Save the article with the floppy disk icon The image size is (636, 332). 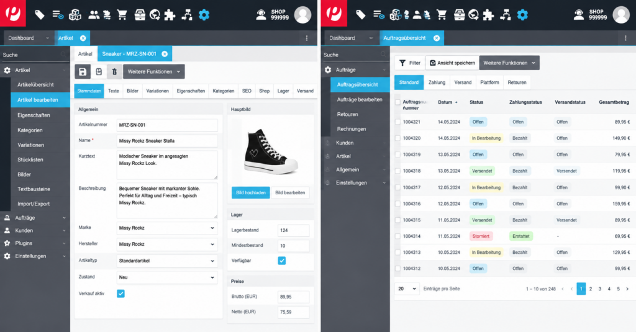point(83,72)
